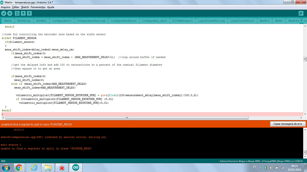The width and height of the screenshot is (307, 172).
Task: Open the Arquivo menu
Action: point(5,7)
